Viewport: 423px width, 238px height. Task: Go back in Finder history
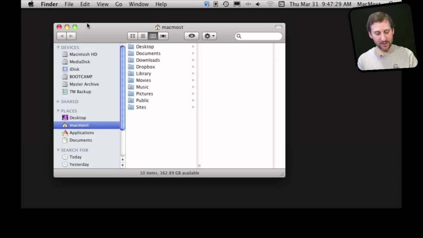(61, 36)
